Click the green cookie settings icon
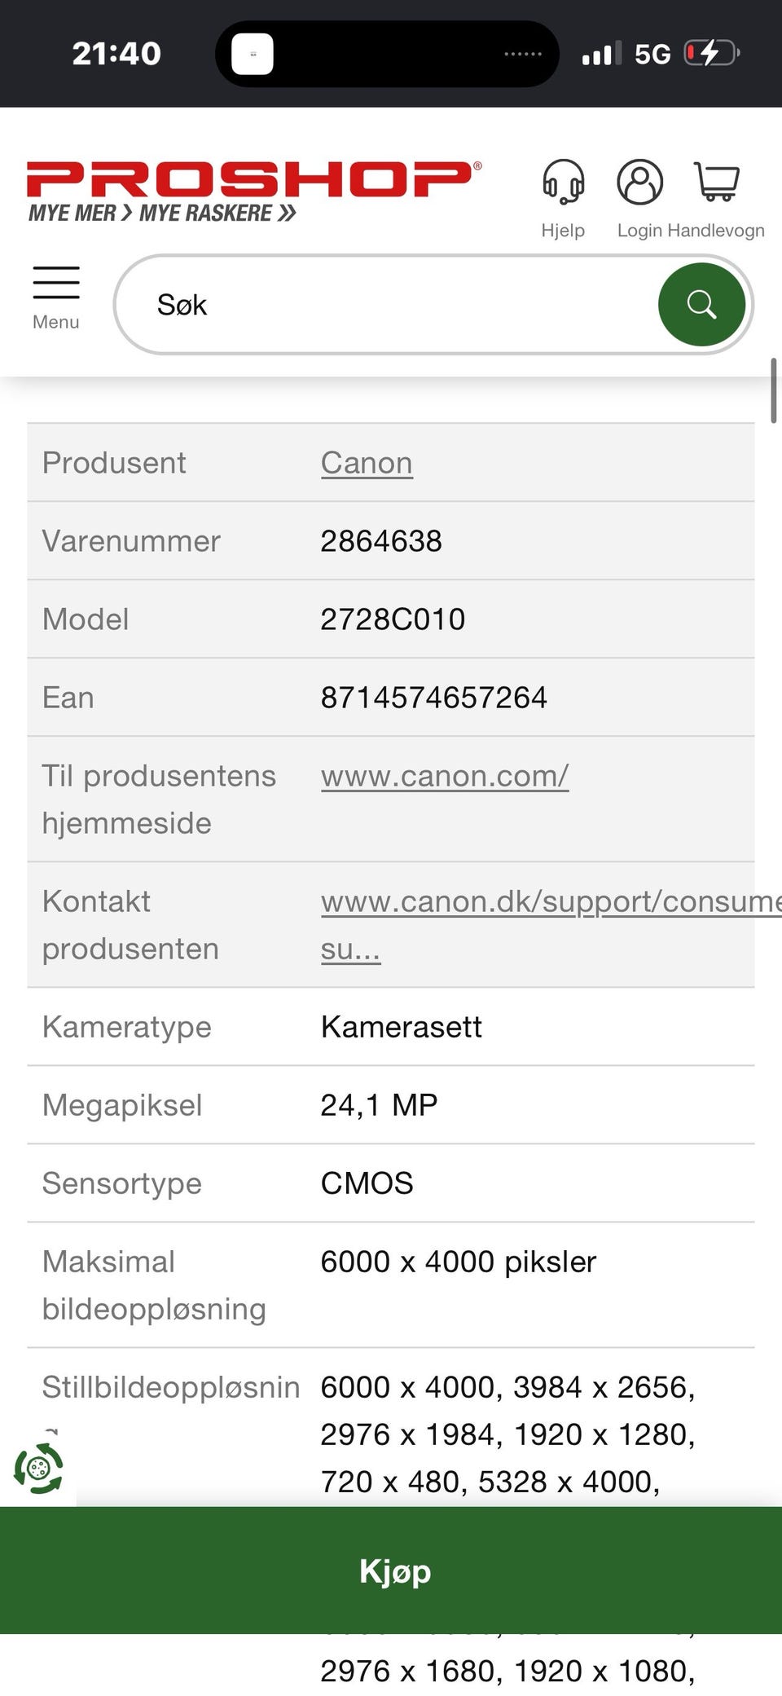Image resolution: width=782 pixels, height=1696 pixels. click(38, 1469)
